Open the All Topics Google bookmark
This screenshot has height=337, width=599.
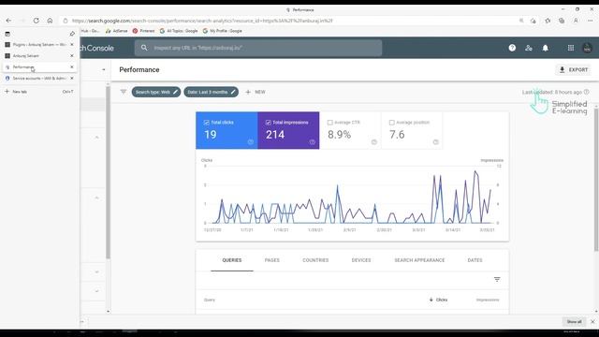pos(179,31)
